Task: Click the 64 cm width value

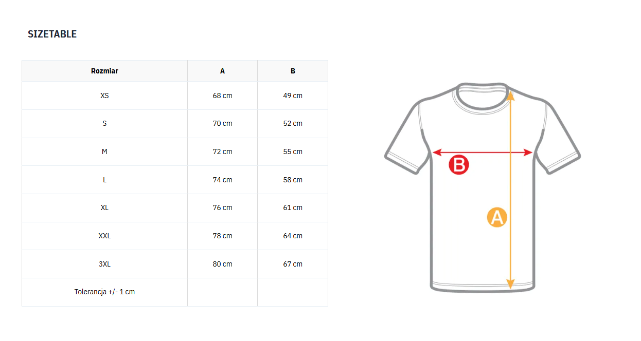Action: tap(293, 236)
